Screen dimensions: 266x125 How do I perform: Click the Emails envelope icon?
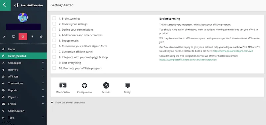click(x=3, y=104)
